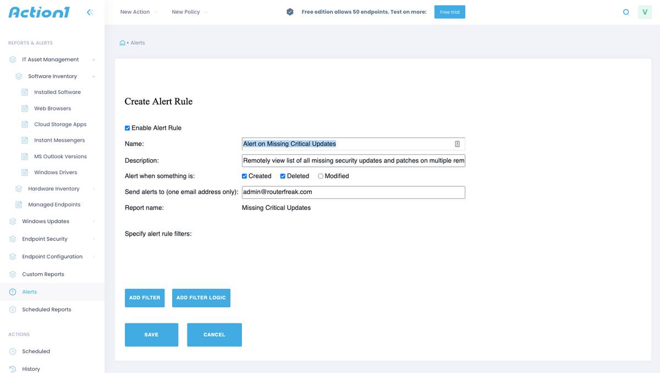Viewport: 660px width, 373px height.
Task: Open Installed Software report
Action: point(57,92)
